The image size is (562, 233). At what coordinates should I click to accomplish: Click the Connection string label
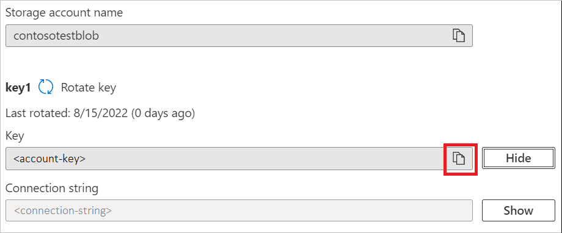point(52,188)
